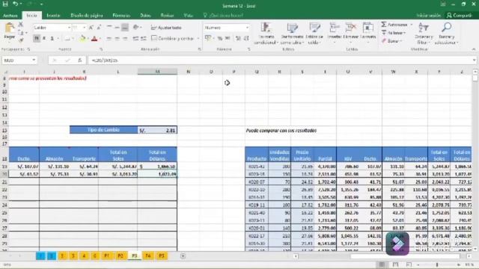The height and width of the screenshot is (269, 479).
Task: Open sheet tab P4
Action: coord(148,256)
